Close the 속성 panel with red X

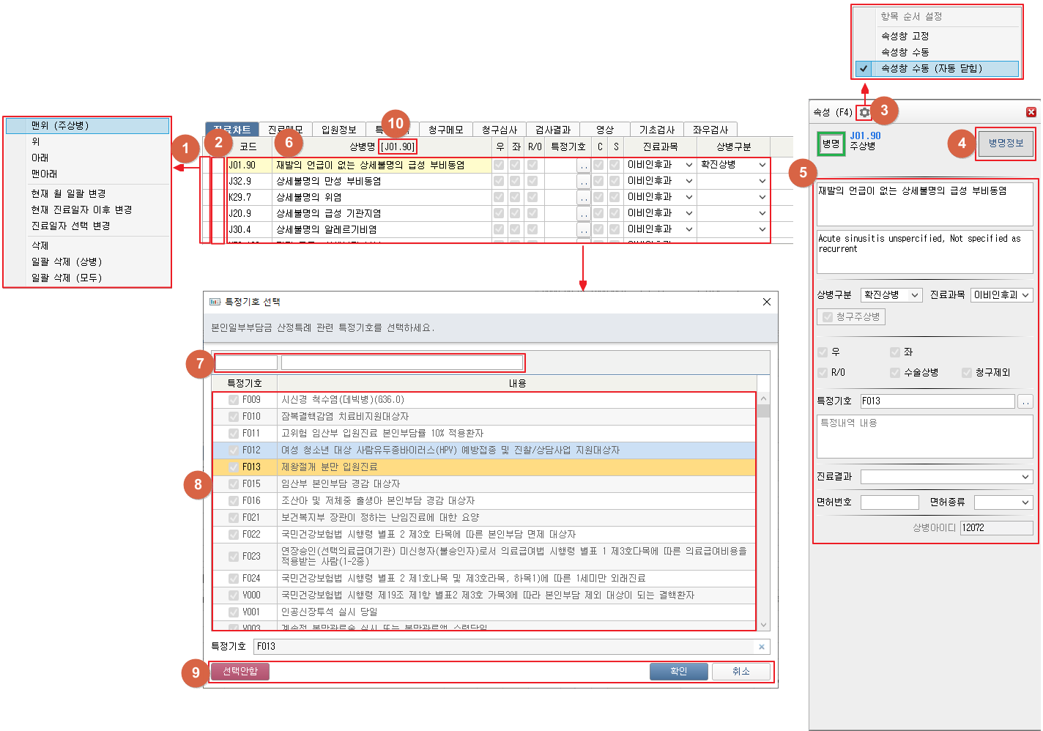(x=1031, y=112)
